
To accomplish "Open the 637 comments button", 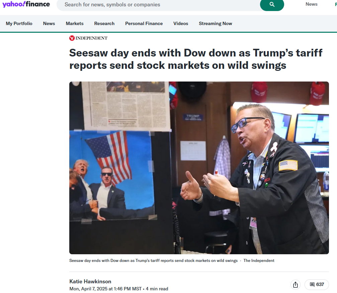I will pos(317,284).
